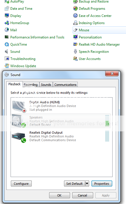The height and width of the screenshot is (204, 126).
Task: Confirm with the OK button
Action: (x=59, y=195)
